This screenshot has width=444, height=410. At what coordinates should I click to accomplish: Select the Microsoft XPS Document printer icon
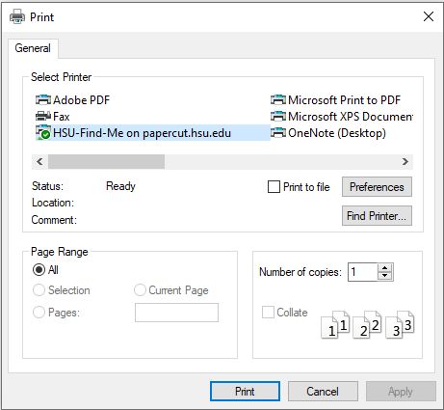[278, 116]
